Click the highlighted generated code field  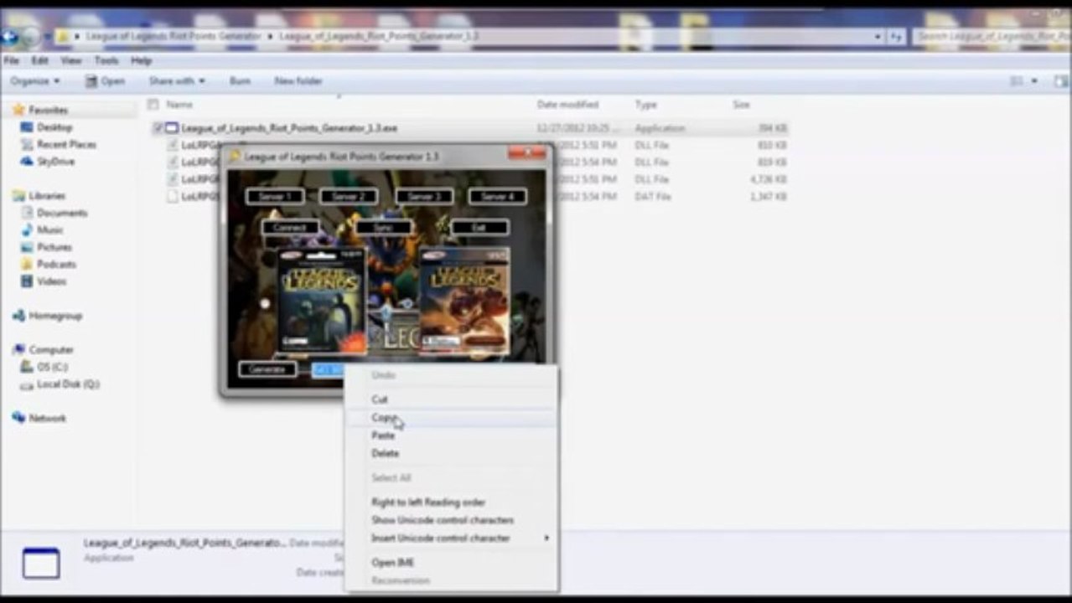tap(328, 369)
